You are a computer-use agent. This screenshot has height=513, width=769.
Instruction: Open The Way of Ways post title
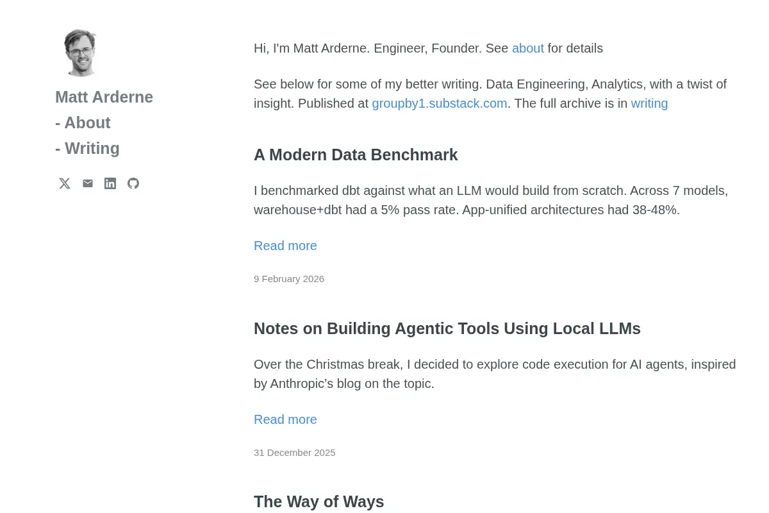click(x=318, y=501)
